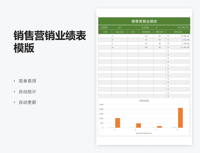Click the orange bar for product D
200x153 pixels.
[180, 118]
